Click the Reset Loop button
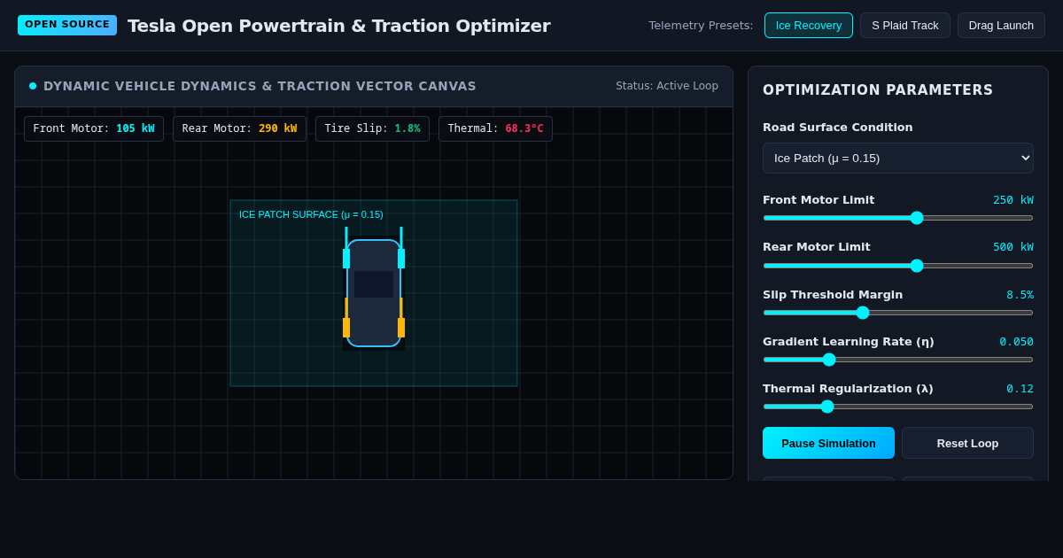This screenshot has height=558, width=1063. pos(967,443)
